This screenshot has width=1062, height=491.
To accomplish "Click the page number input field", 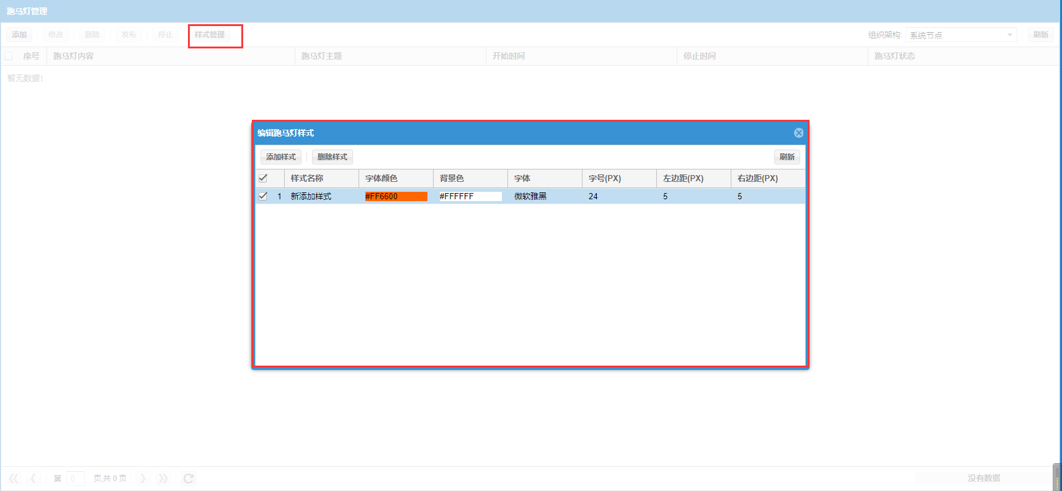I will click(x=76, y=479).
